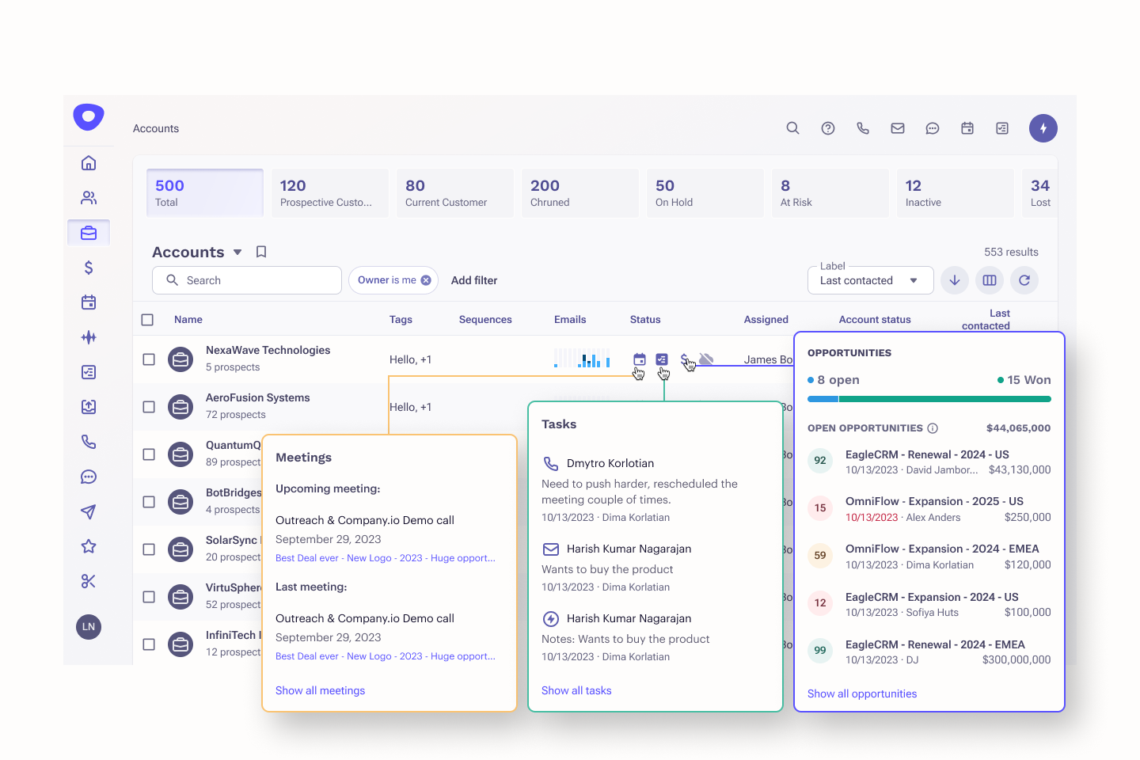Check the AeroFusion Systems row checkbox
This screenshot has width=1140, height=760.
[x=149, y=407]
